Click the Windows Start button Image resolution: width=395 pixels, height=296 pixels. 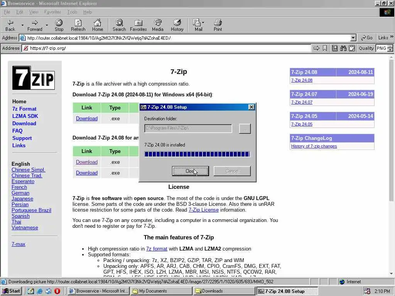[x=11, y=291]
